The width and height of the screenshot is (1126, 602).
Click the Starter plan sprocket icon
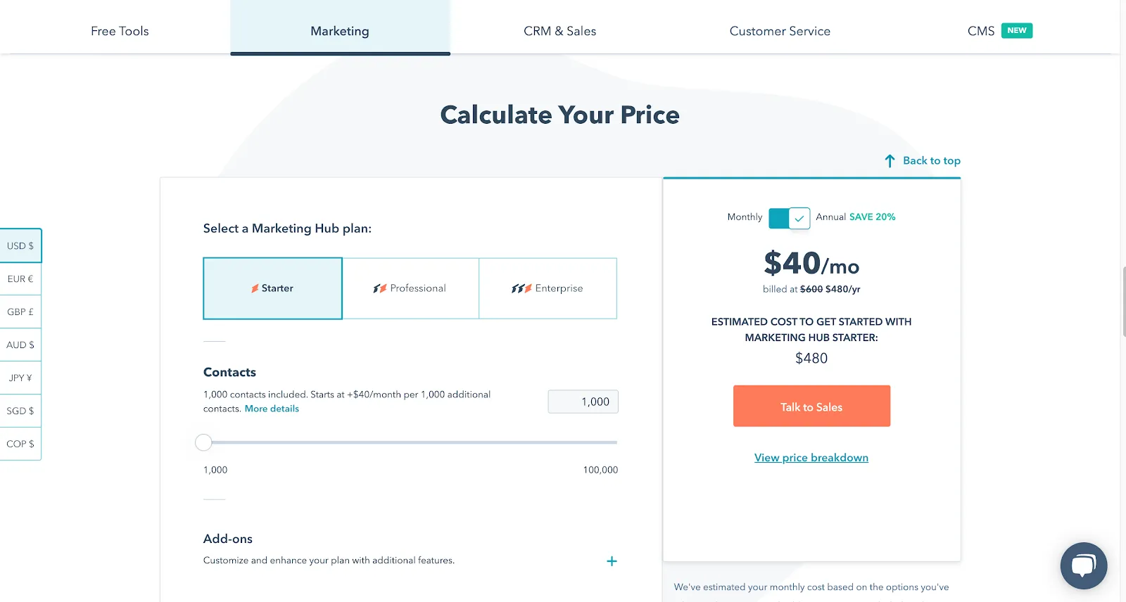pos(255,288)
